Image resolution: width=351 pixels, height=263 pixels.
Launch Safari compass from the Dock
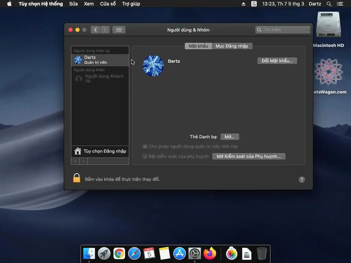pyautogui.click(x=134, y=254)
